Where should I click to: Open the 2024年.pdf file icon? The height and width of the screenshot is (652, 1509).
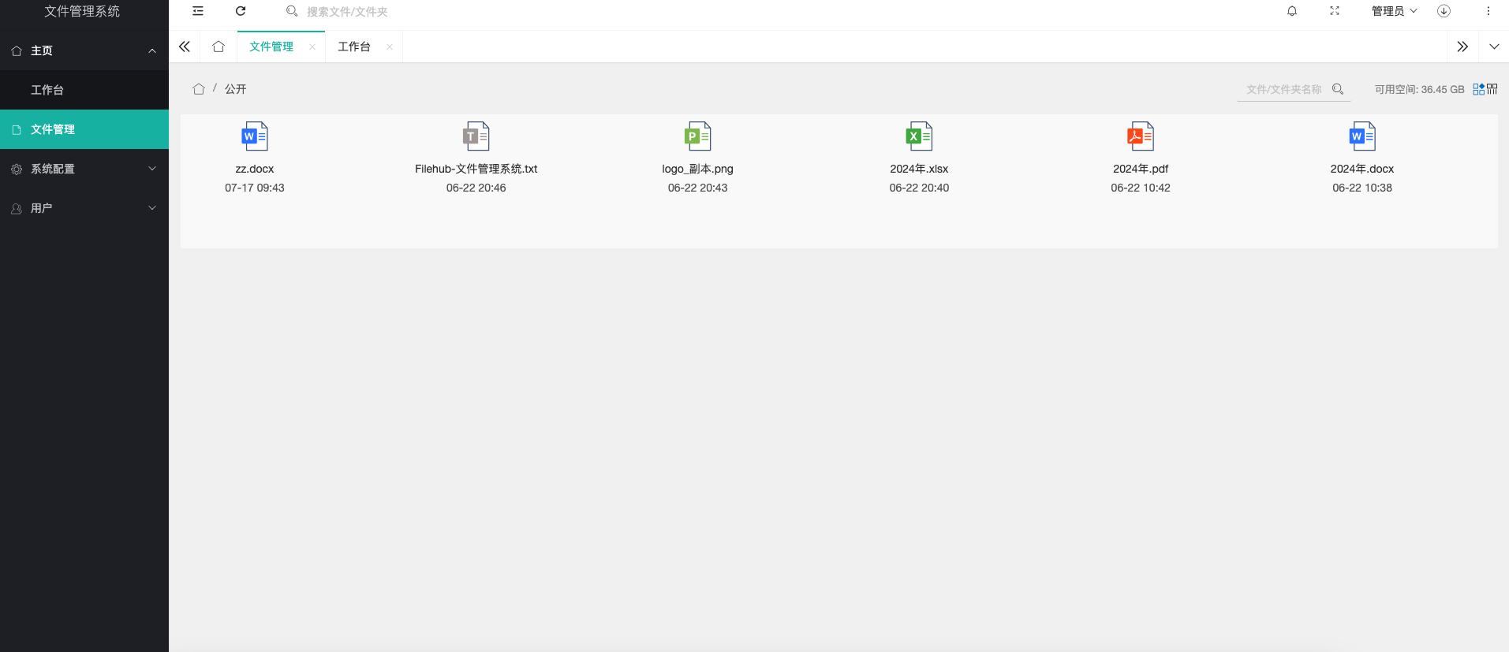point(1141,136)
